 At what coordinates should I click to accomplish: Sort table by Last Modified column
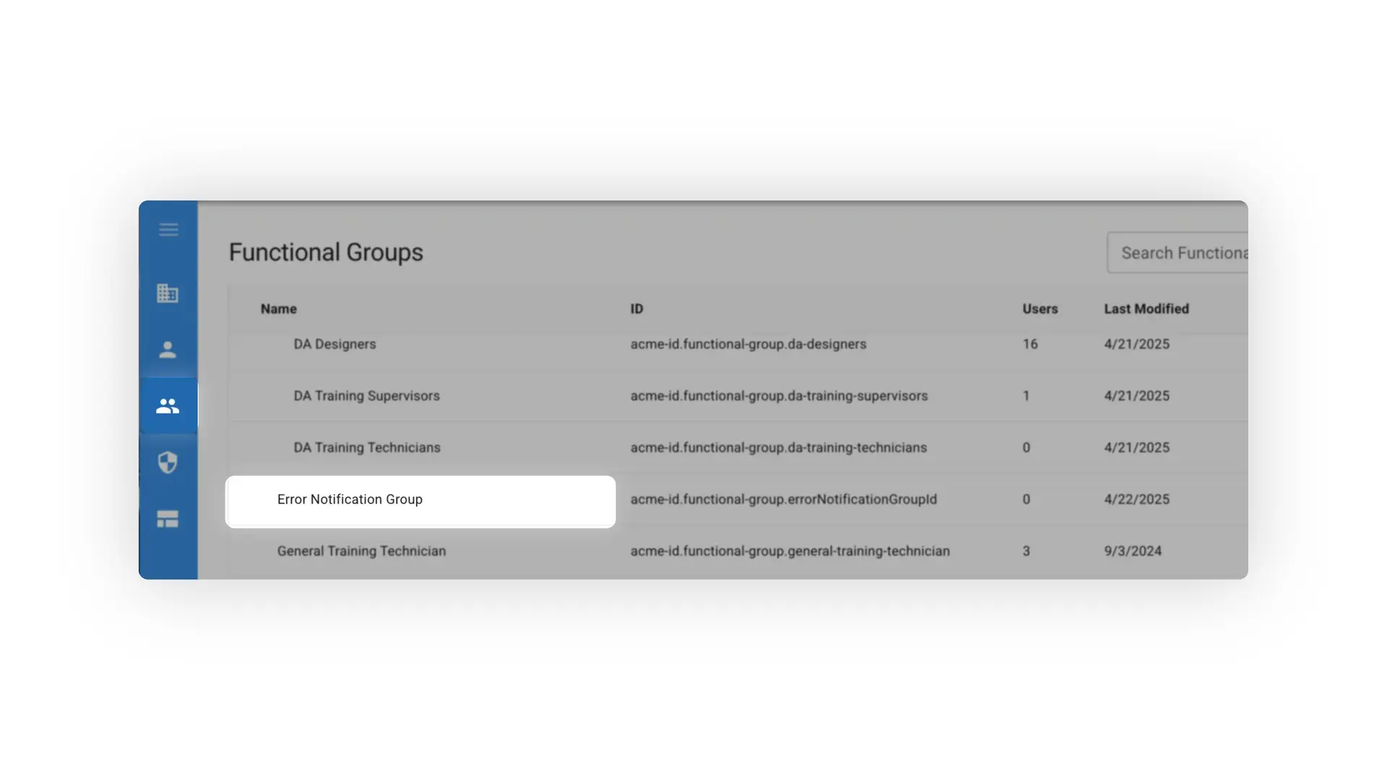[1146, 308]
